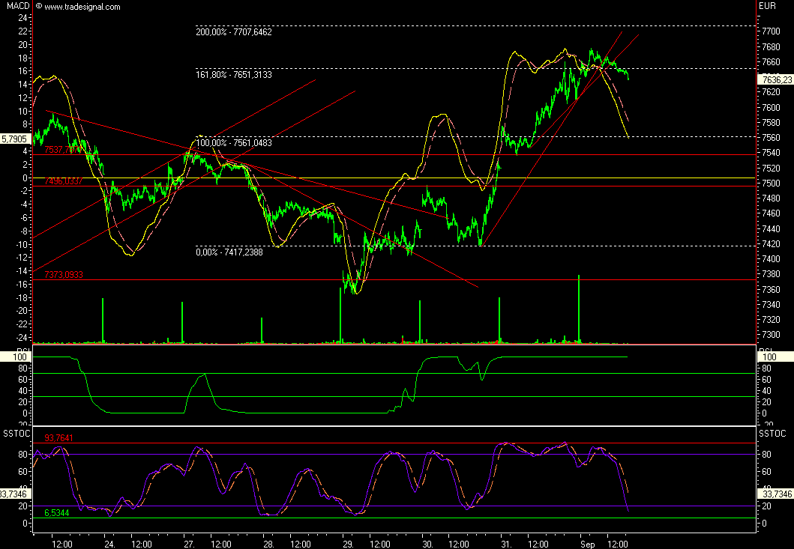Click the red 7537 resistance level label

click(61, 150)
